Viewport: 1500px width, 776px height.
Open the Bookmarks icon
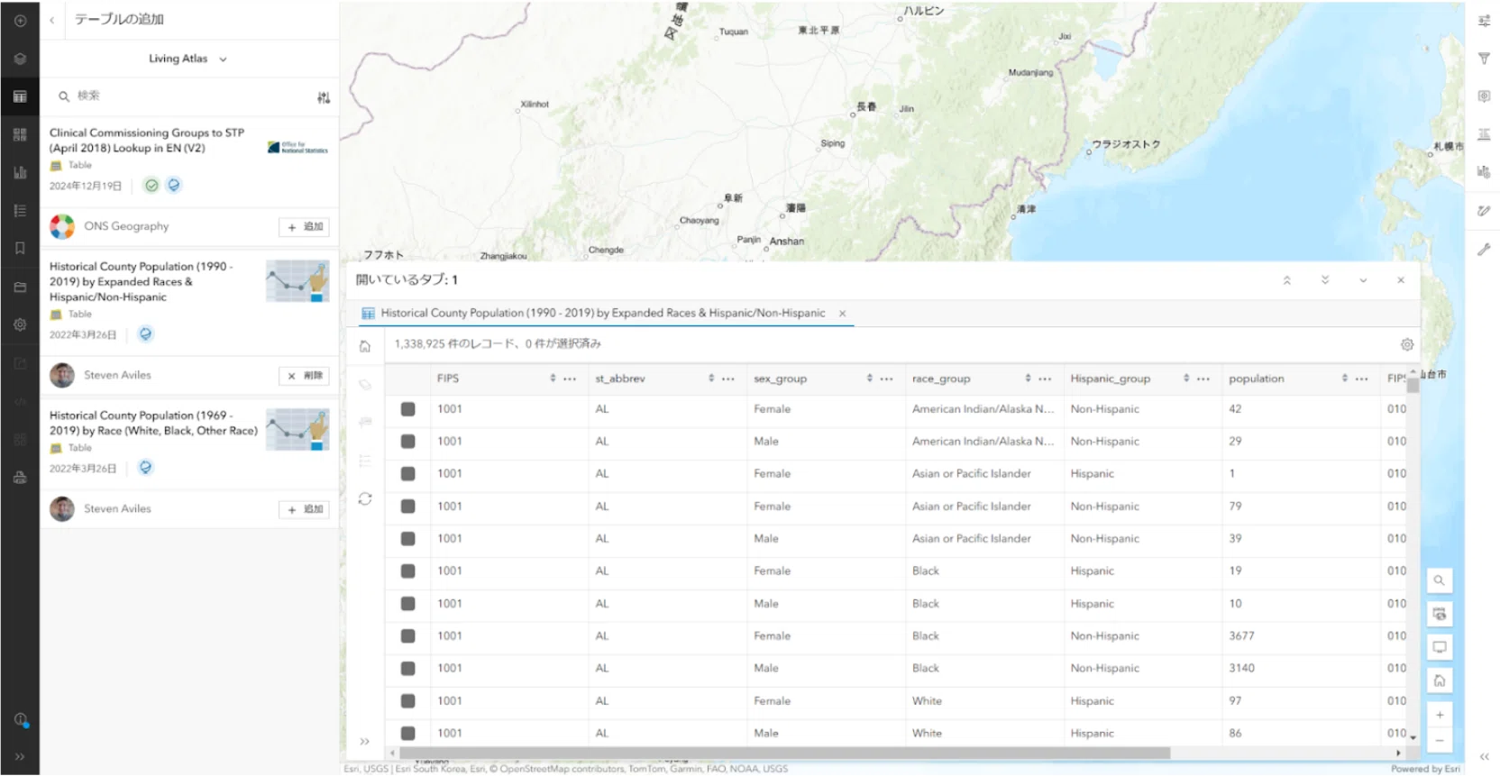pyautogui.click(x=20, y=248)
